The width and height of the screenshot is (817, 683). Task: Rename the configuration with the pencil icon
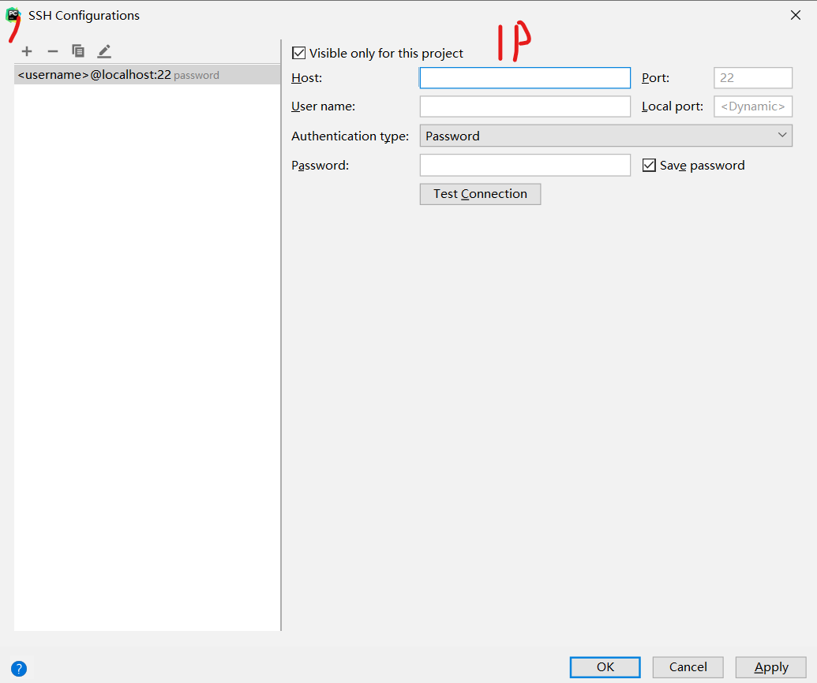coord(104,51)
